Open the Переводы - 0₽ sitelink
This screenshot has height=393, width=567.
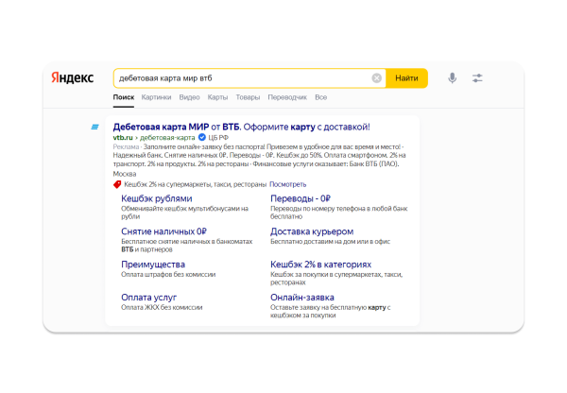[301, 198]
